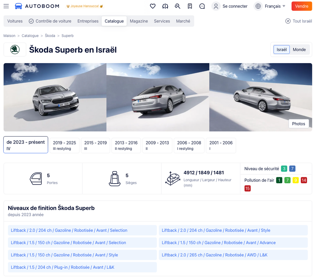Image resolution: width=316 pixels, height=280 pixels.
Task: Open 2.0 / 204 ch Selection trim
Action: tap(82, 230)
